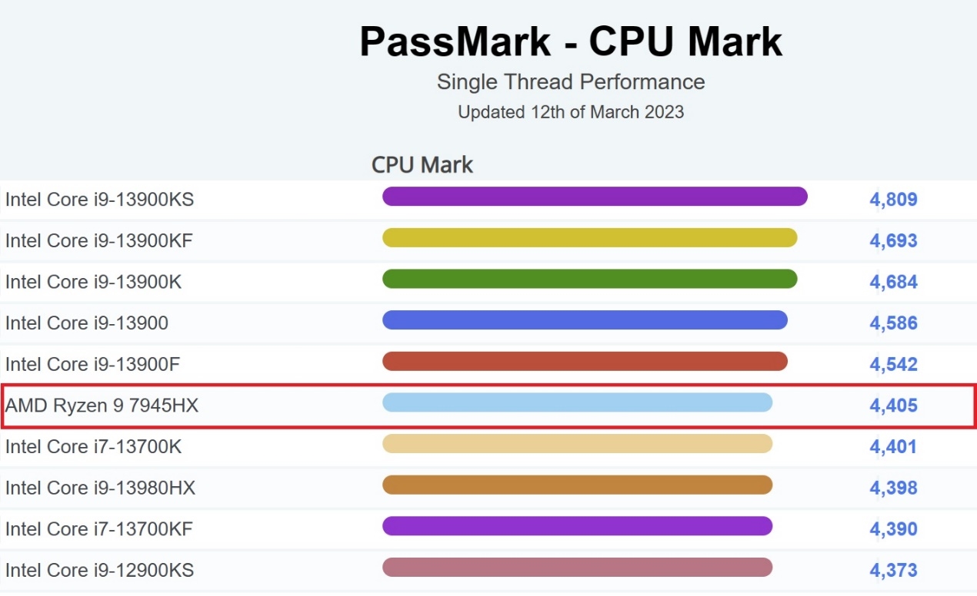The image size is (977, 596).
Task: Click the 4,390 score for i7-13700KF
Action: 893,529
